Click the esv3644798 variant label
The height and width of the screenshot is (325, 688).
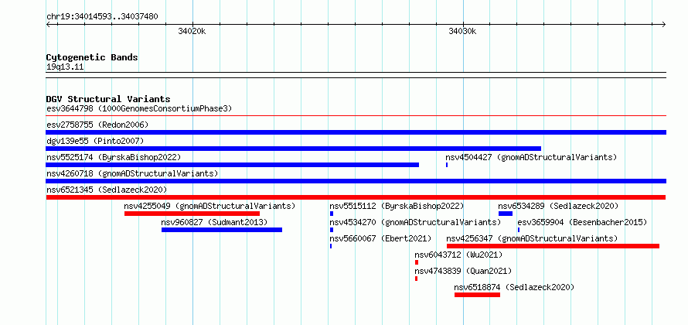point(139,108)
